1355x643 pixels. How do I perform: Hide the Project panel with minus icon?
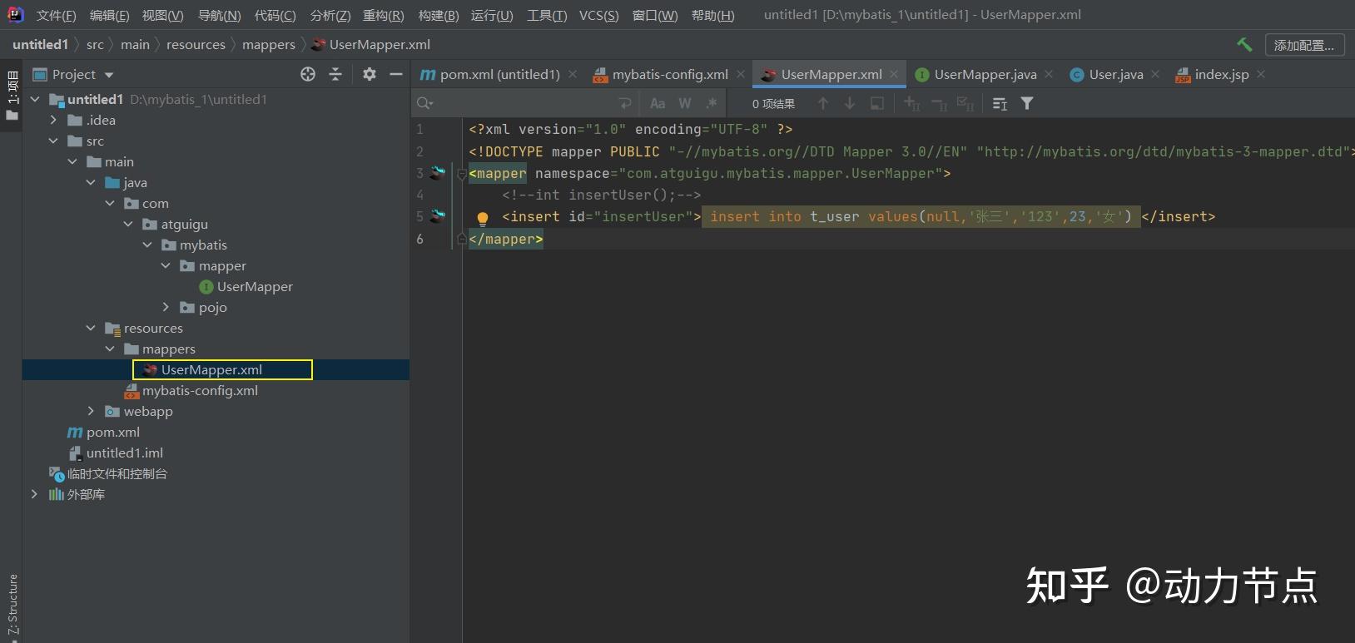click(x=396, y=74)
